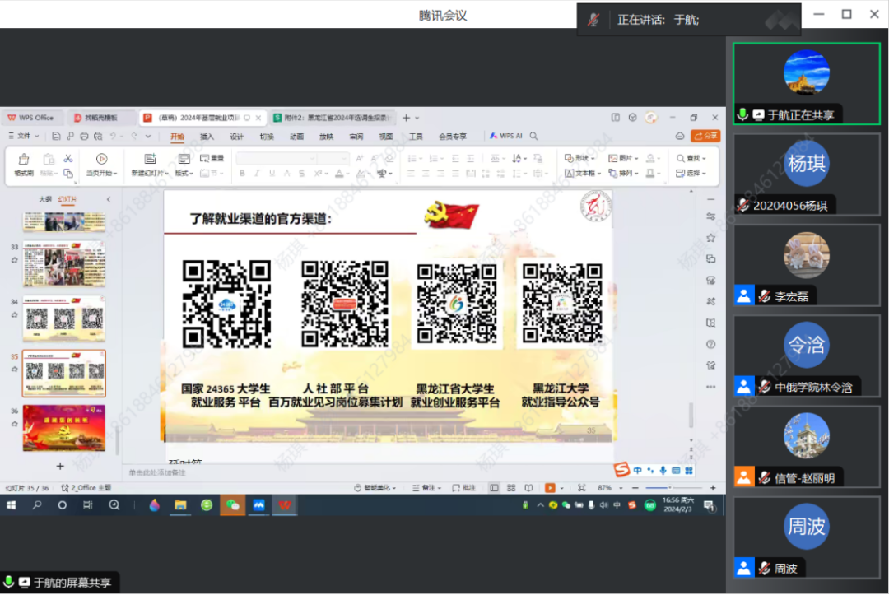889x595 pixels.
Task: Open the Outline (大纲) panel tab
Action: pos(45,199)
